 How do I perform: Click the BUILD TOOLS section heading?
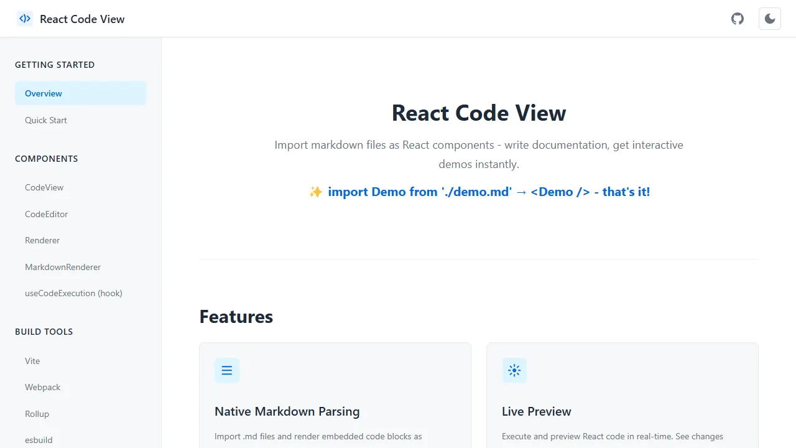coord(44,332)
